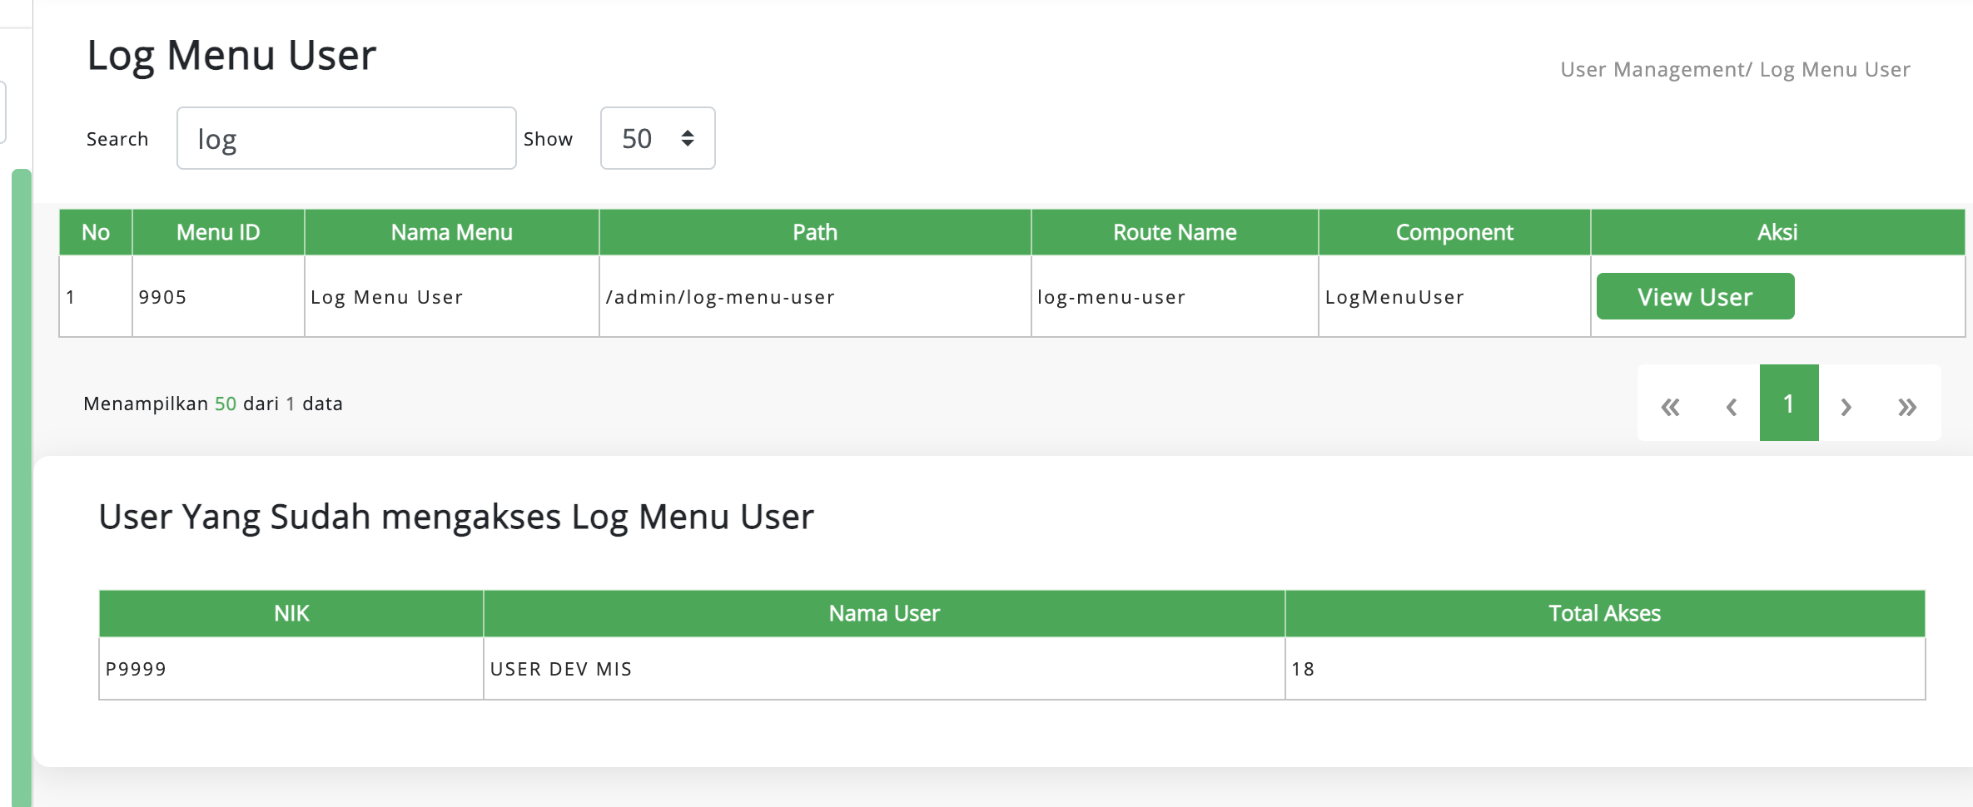The height and width of the screenshot is (807, 1973).
Task: Go to next page arrow
Action: [x=1846, y=405]
